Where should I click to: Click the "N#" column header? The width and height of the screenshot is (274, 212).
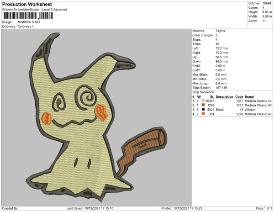199,97
